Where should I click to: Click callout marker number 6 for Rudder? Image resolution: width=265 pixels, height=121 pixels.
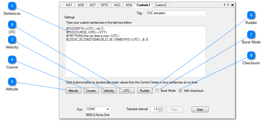point(251,15)
